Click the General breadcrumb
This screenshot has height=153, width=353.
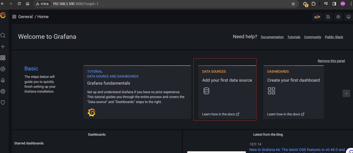tap(25, 17)
